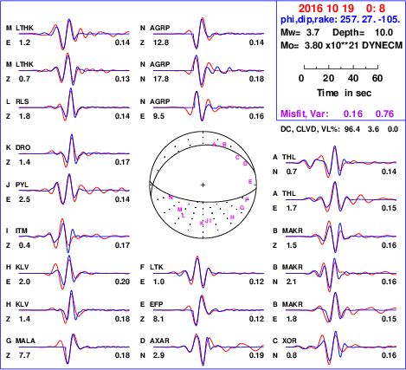Image resolution: width=406 pixels, height=370 pixels.
Task: Click the 0.4 amplitude value for ITM
Action: click(x=24, y=245)
